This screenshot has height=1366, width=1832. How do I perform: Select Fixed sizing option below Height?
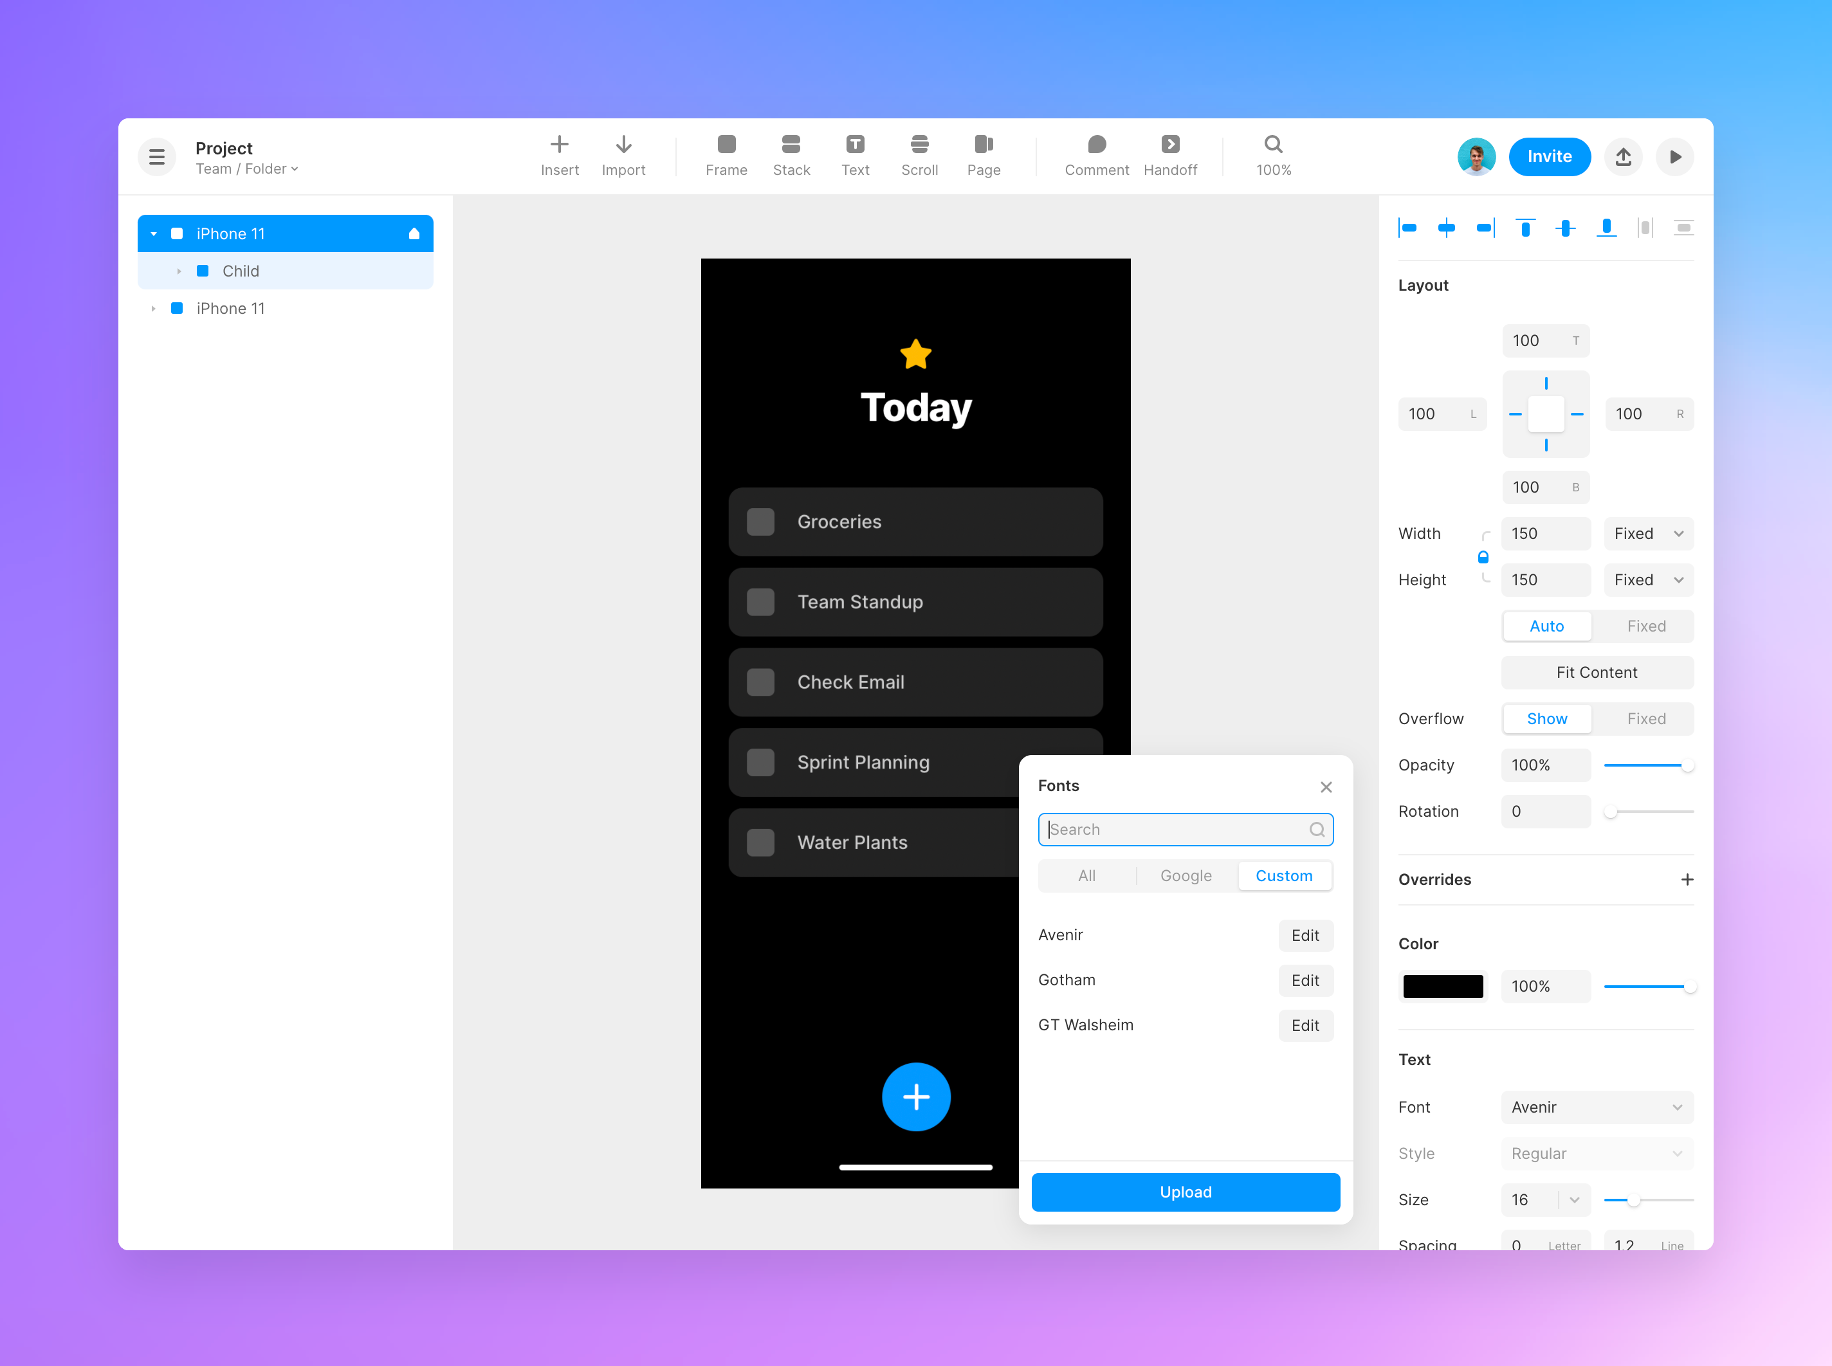(x=1646, y=627)
